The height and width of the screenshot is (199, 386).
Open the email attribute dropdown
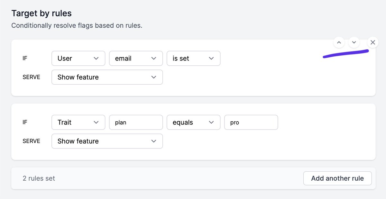[136, 58]
